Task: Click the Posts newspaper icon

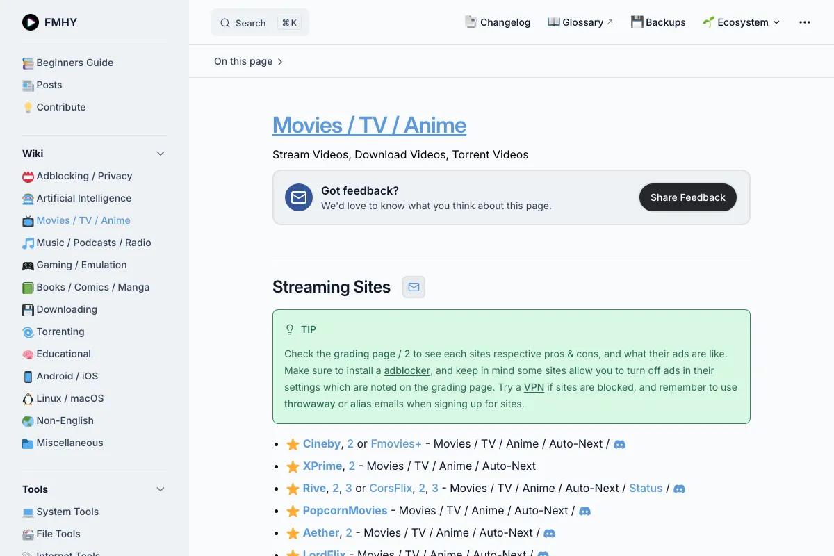Action: 28,85
